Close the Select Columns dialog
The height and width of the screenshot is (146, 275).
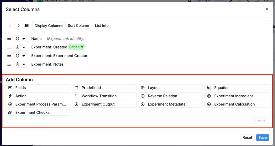(267, 9)
